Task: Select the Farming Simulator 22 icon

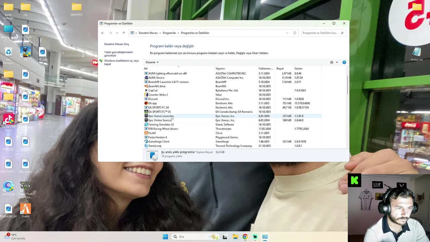Action: coord(146,124)
